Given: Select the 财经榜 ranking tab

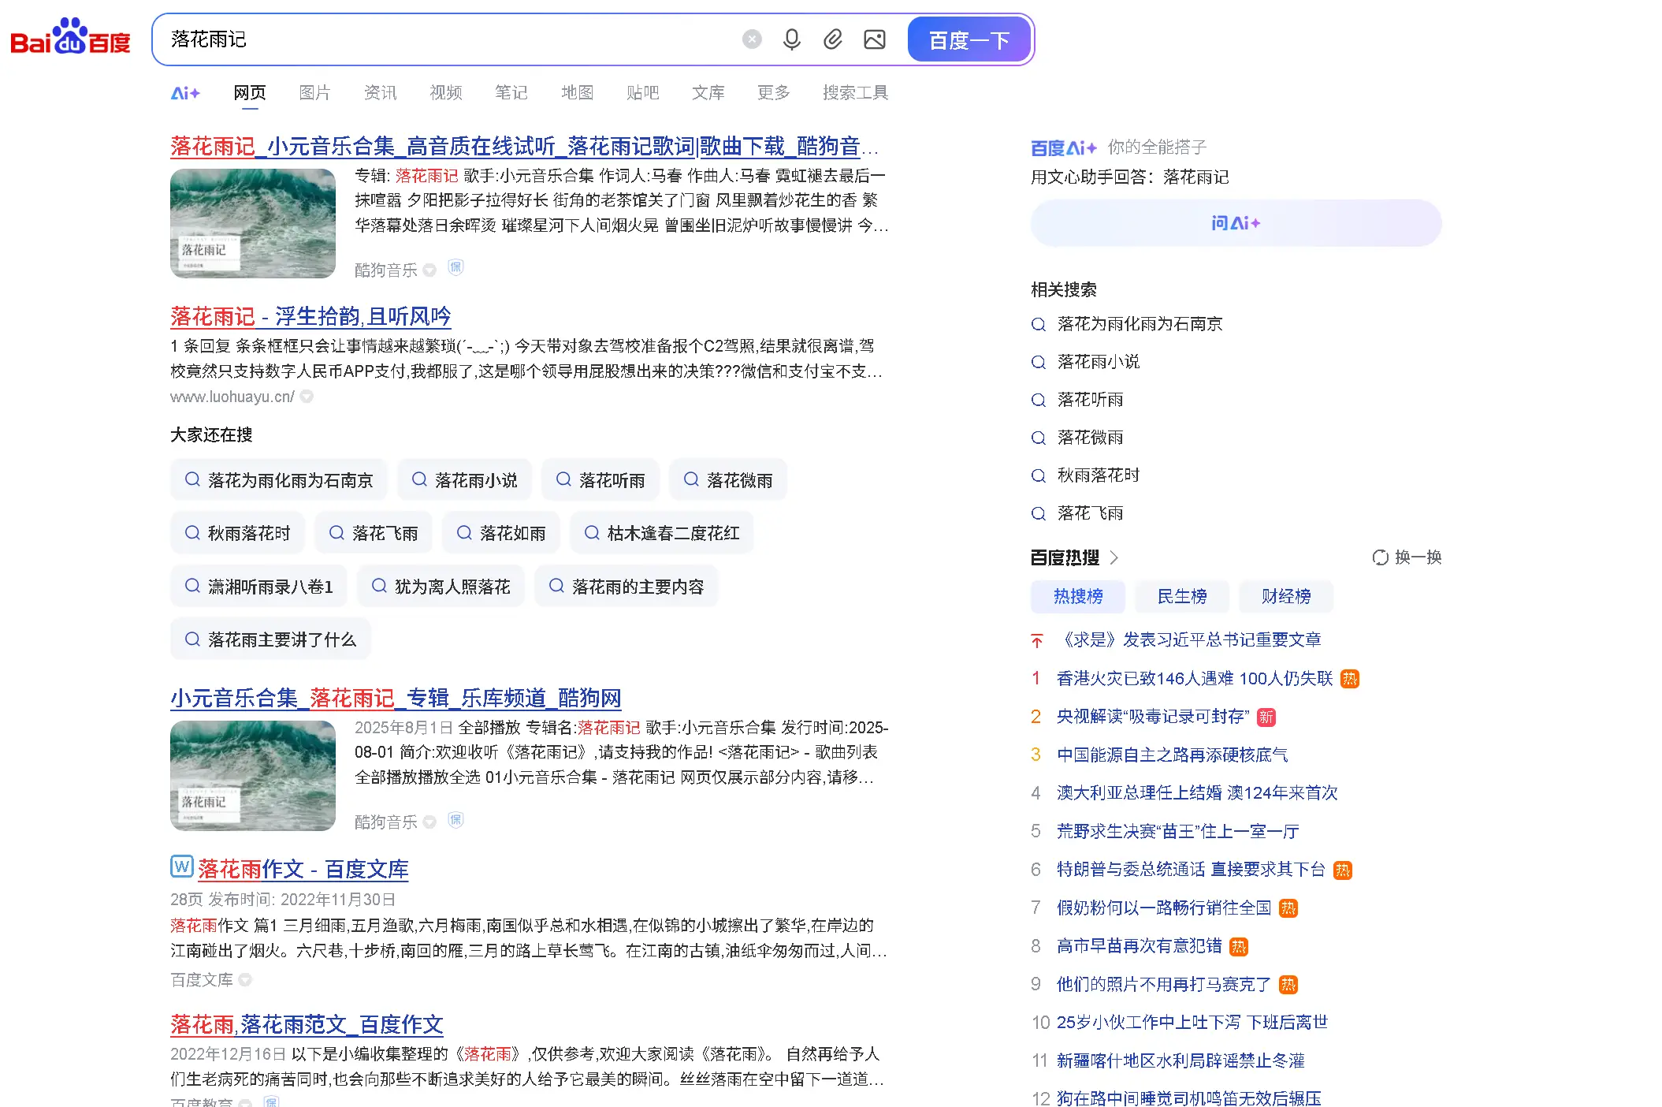Looking at the screenshot, I should tap(1286, 596).
